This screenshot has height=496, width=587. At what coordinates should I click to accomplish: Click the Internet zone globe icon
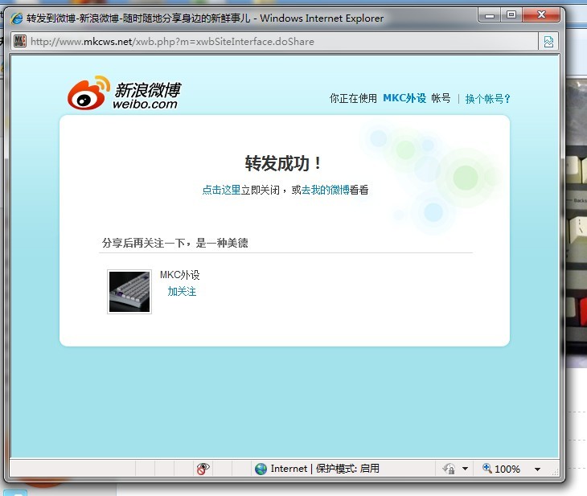click(x=261, y=469)
